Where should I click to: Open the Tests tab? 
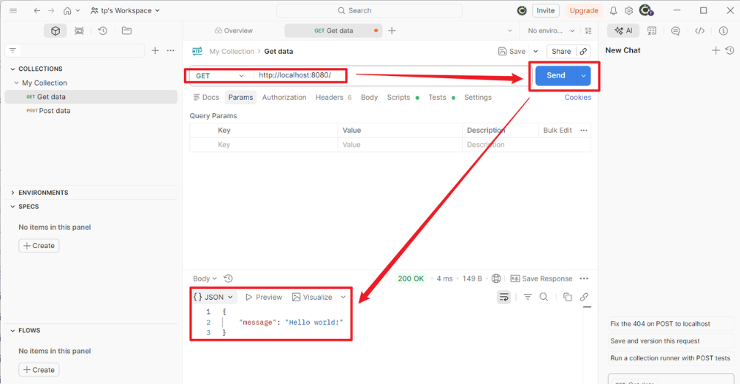pos(442,97)
